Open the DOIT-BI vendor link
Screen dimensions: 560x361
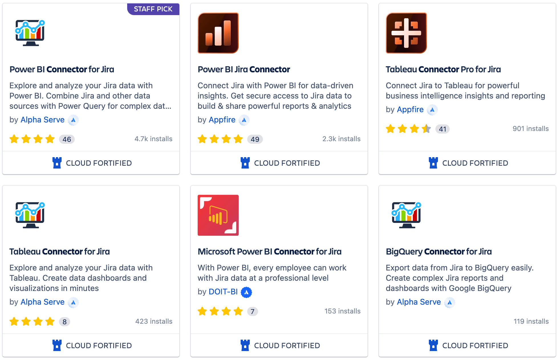[x=223, y=292]
